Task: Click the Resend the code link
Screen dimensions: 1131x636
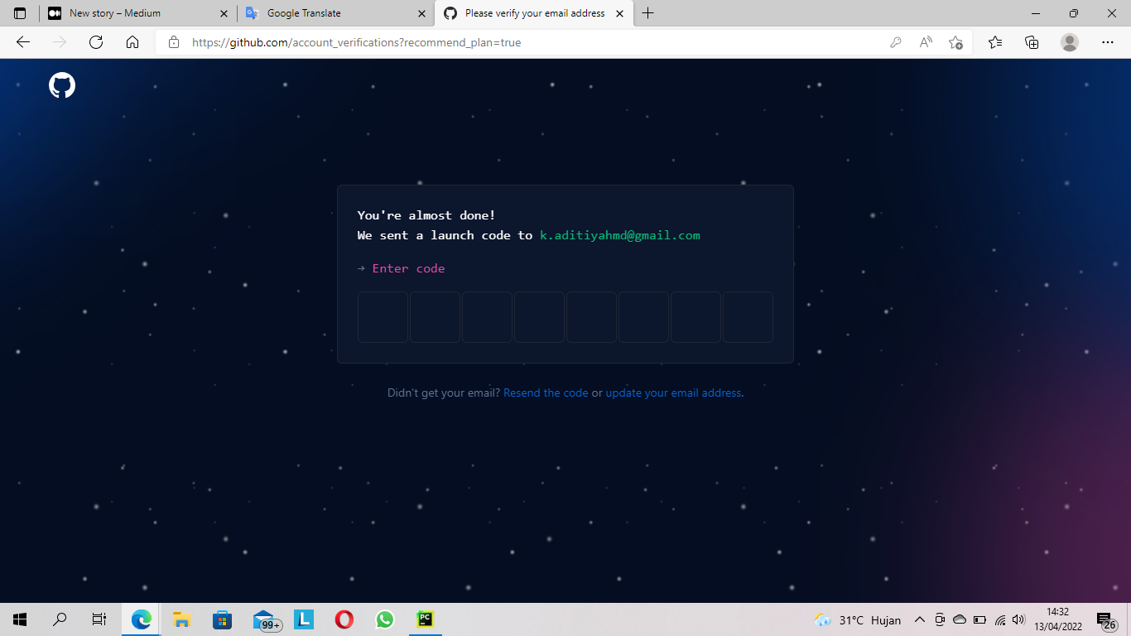Action: [x=546, y=393]
